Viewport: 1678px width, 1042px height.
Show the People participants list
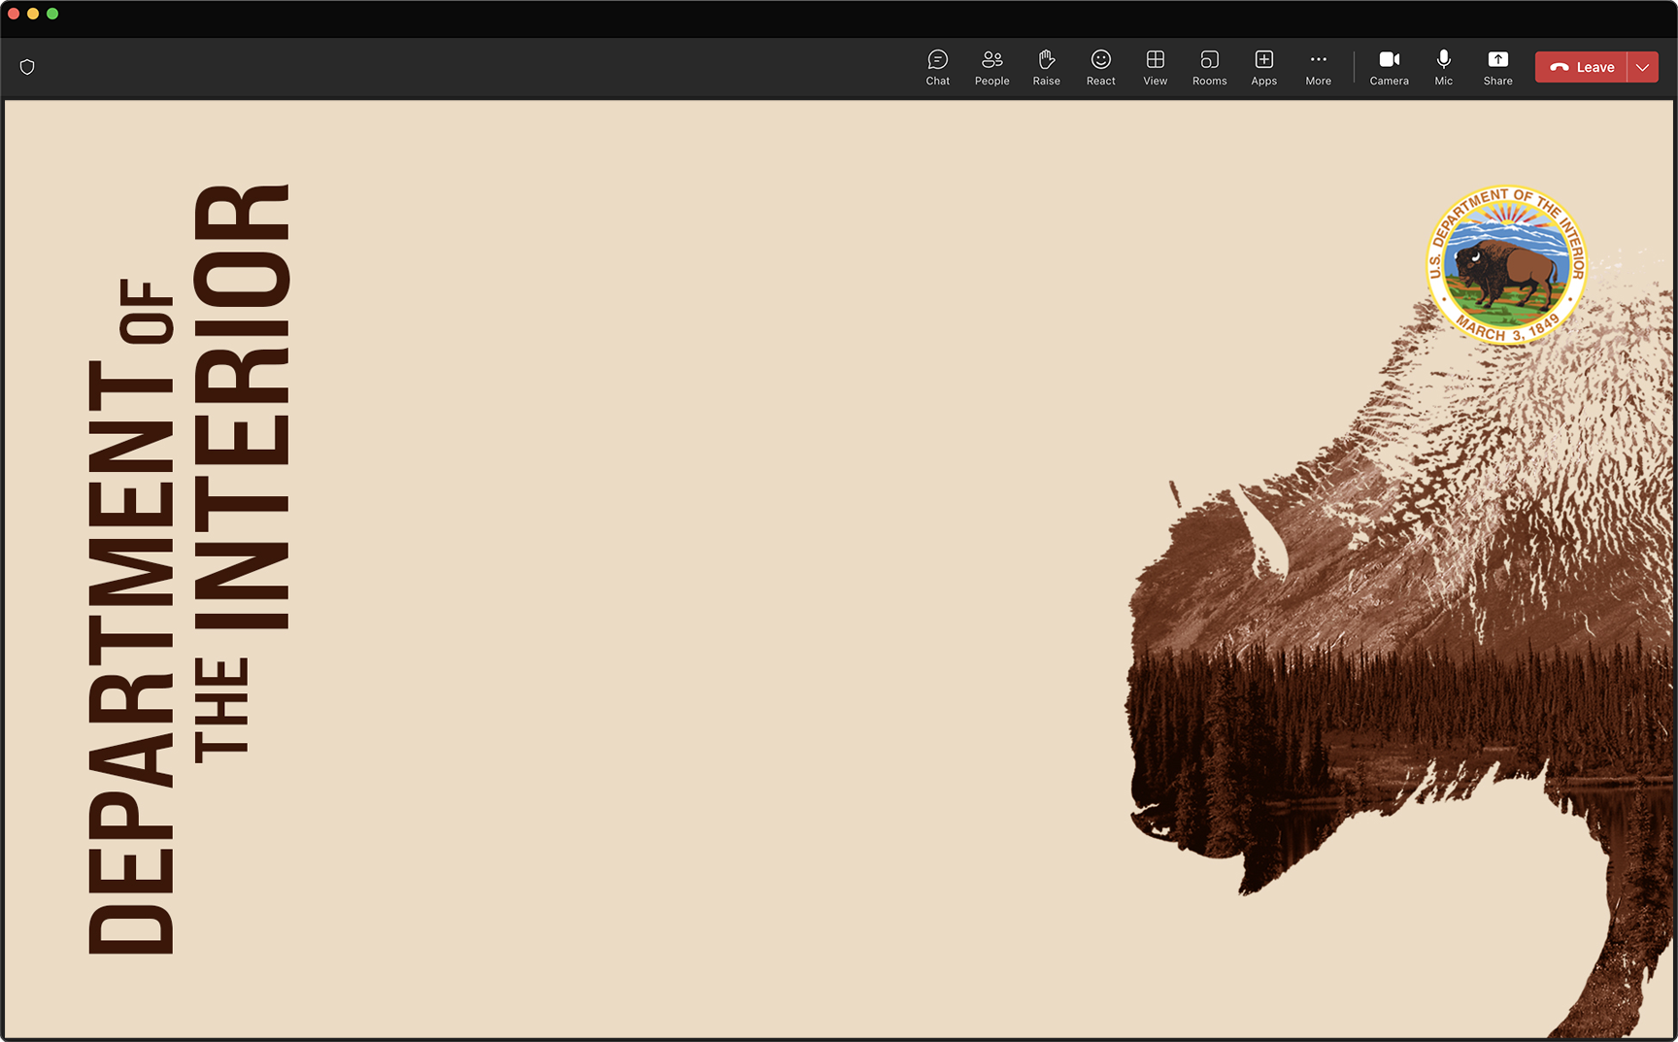coord(991,68)
